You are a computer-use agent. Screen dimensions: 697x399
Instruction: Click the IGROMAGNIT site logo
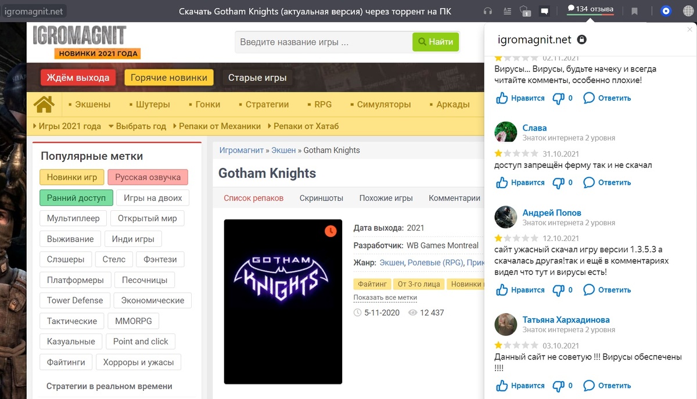point(87,42)
